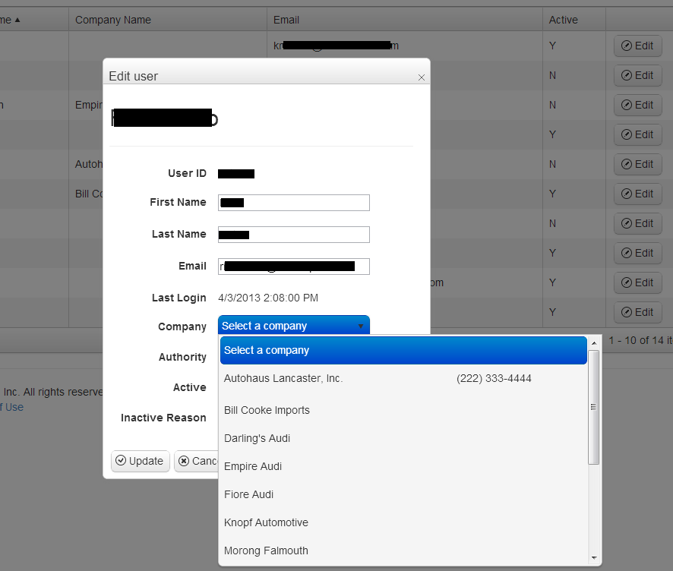Click the Edit button in the last row
Image resolution: width=673 pixels, height=571 pixels.
click(x=637, y=312)
